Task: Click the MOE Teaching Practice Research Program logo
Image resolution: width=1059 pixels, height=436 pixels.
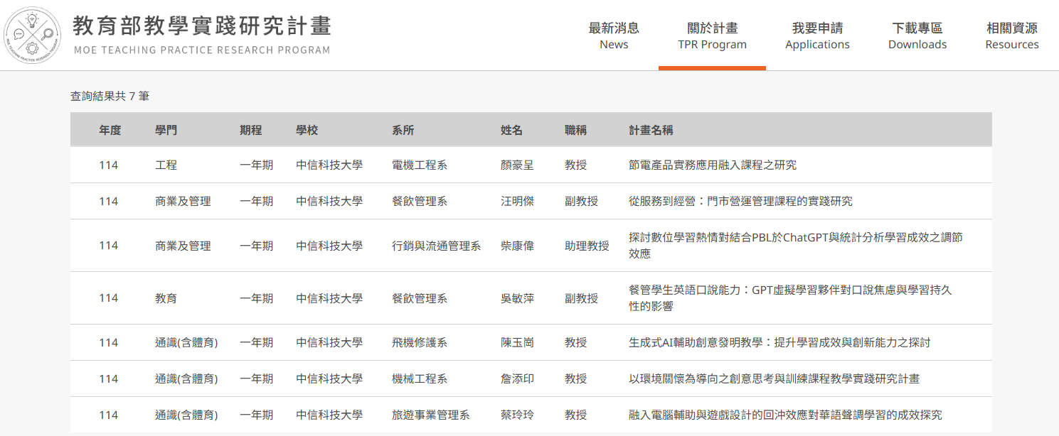Action: [x=33, y=35]
